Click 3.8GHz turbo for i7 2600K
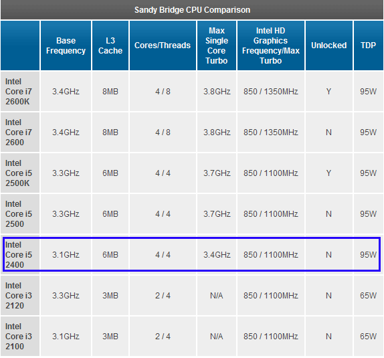 [x=217, y=92]
